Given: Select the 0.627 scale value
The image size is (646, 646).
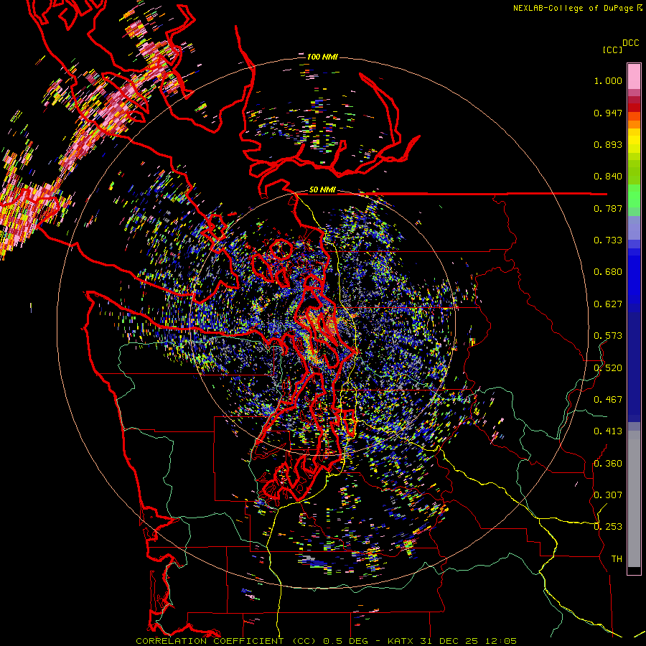Looking at the screenshot, I should click(608, 304).
